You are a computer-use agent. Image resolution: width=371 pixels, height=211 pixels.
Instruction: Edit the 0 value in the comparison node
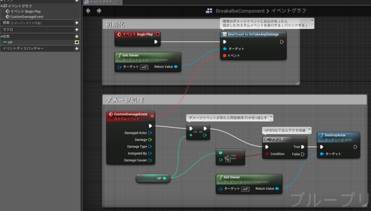[228, 160]
